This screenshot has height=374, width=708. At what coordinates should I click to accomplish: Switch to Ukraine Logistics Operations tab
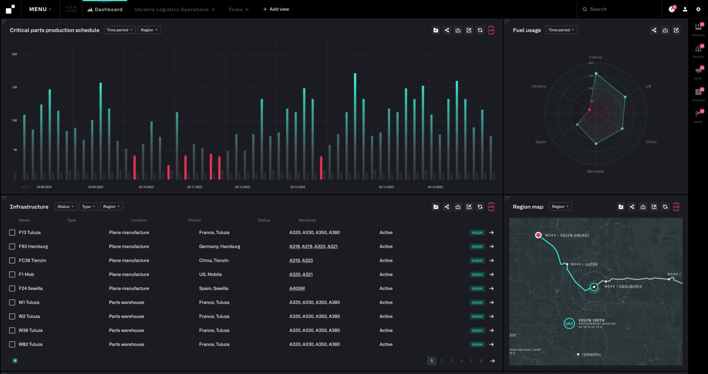tap(171, 10)
